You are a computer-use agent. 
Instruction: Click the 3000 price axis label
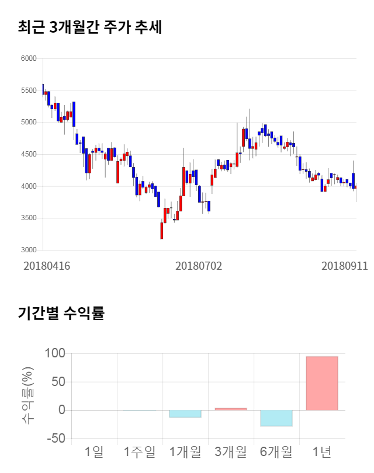29,250
